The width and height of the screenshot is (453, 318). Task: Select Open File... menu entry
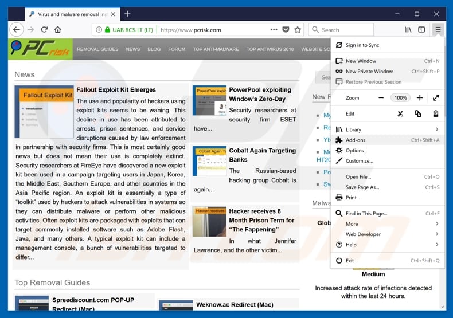click(388, 176)
